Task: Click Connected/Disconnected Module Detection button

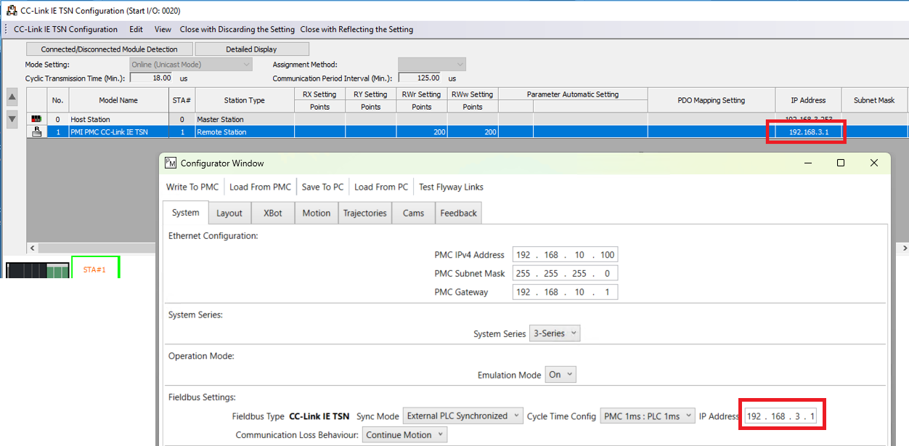Action: 110,49
